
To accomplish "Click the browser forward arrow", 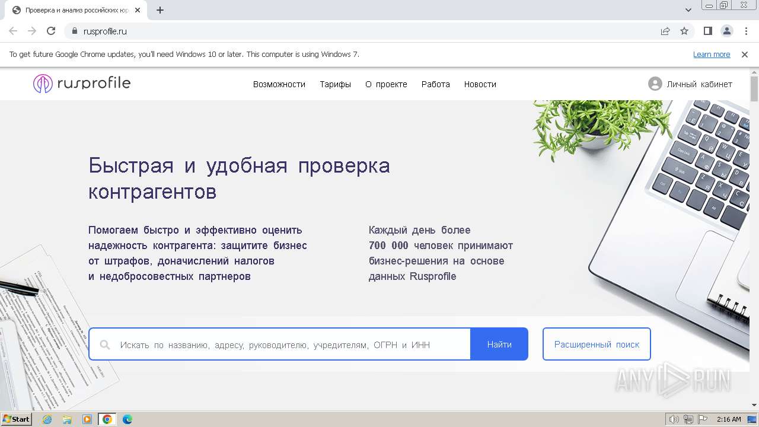I will [32, 31].
